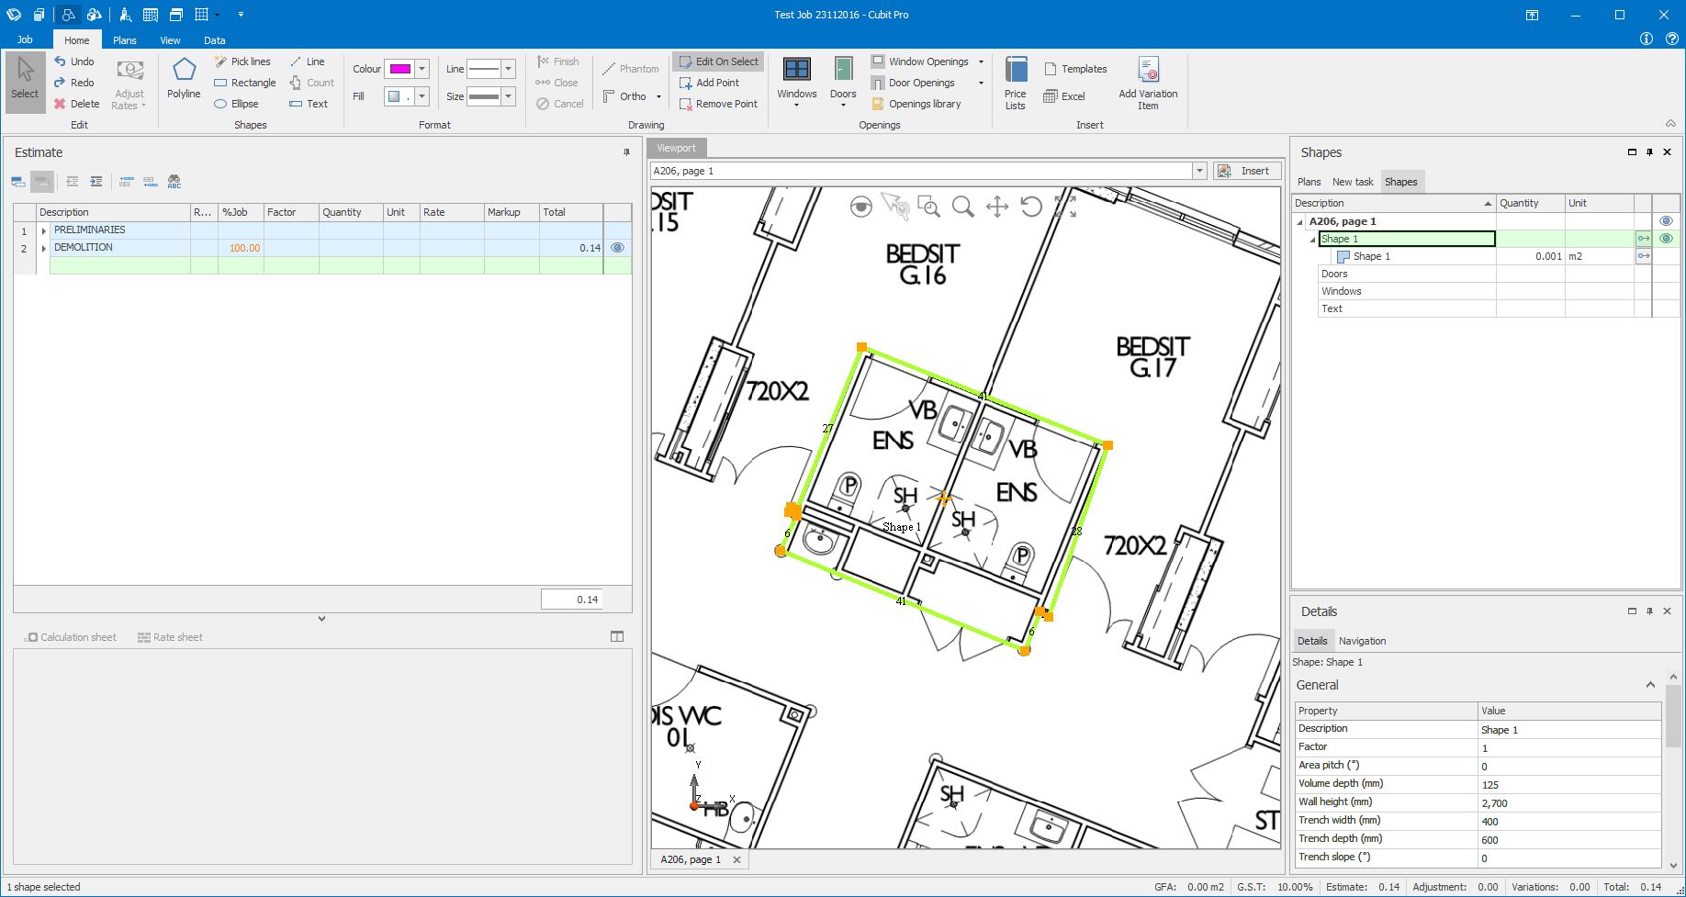Choose the Ellipse shape tool
This screenshot has height=897, width=1686.
236,104
